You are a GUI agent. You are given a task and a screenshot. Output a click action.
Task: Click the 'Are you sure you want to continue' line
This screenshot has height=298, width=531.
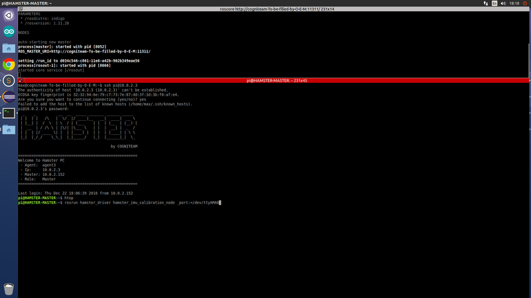(x=82, y=100)
